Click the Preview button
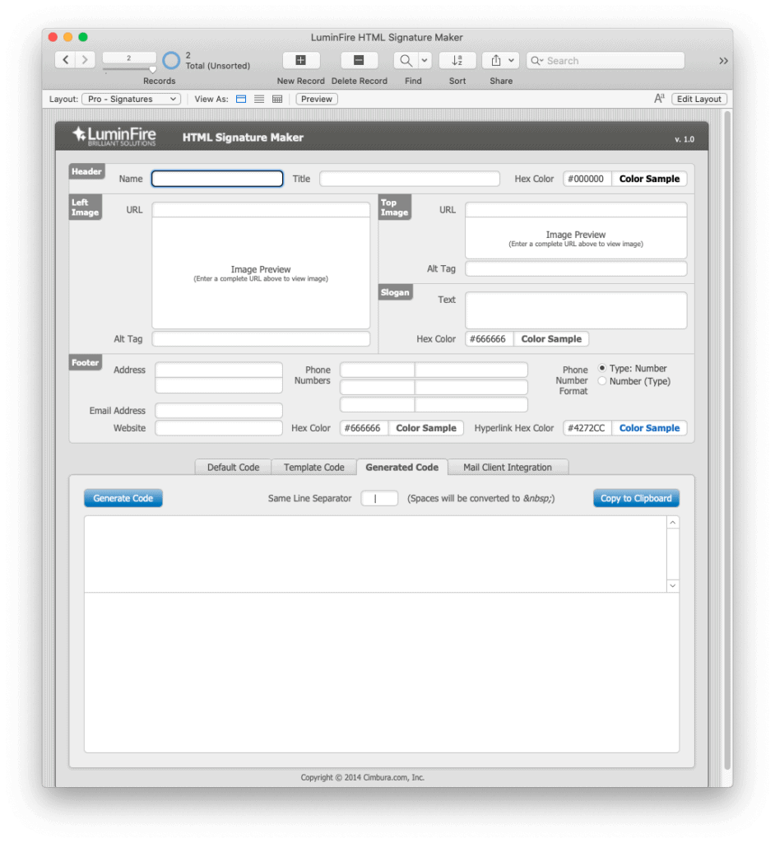This screenshot has height=843, width=775. tap(317, 99)
